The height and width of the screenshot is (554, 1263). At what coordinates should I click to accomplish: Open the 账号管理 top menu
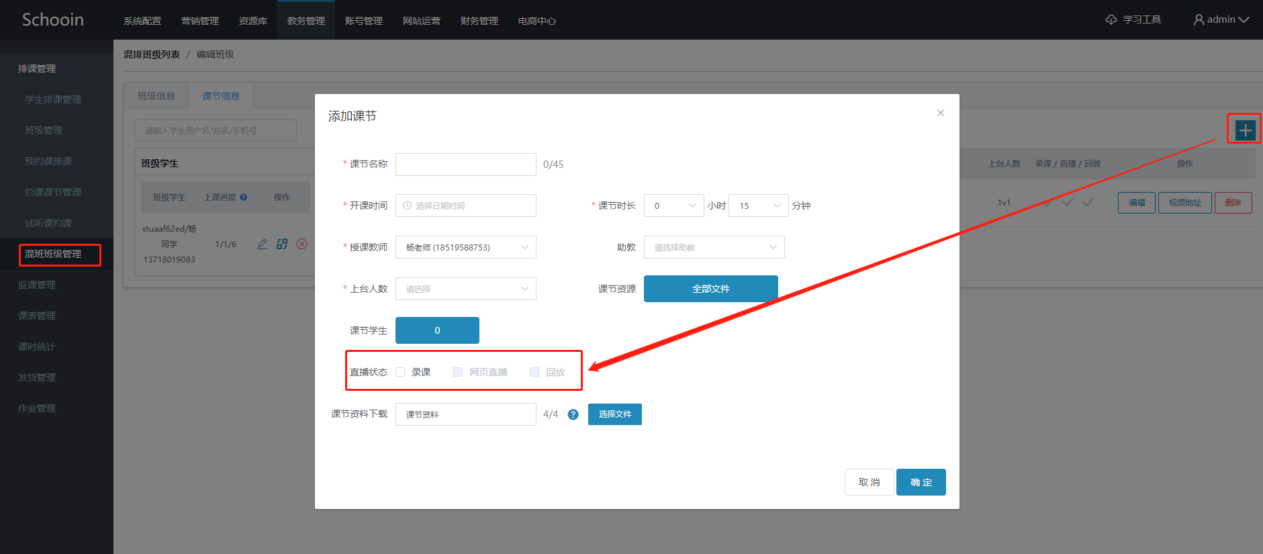[x=364, y=21]
